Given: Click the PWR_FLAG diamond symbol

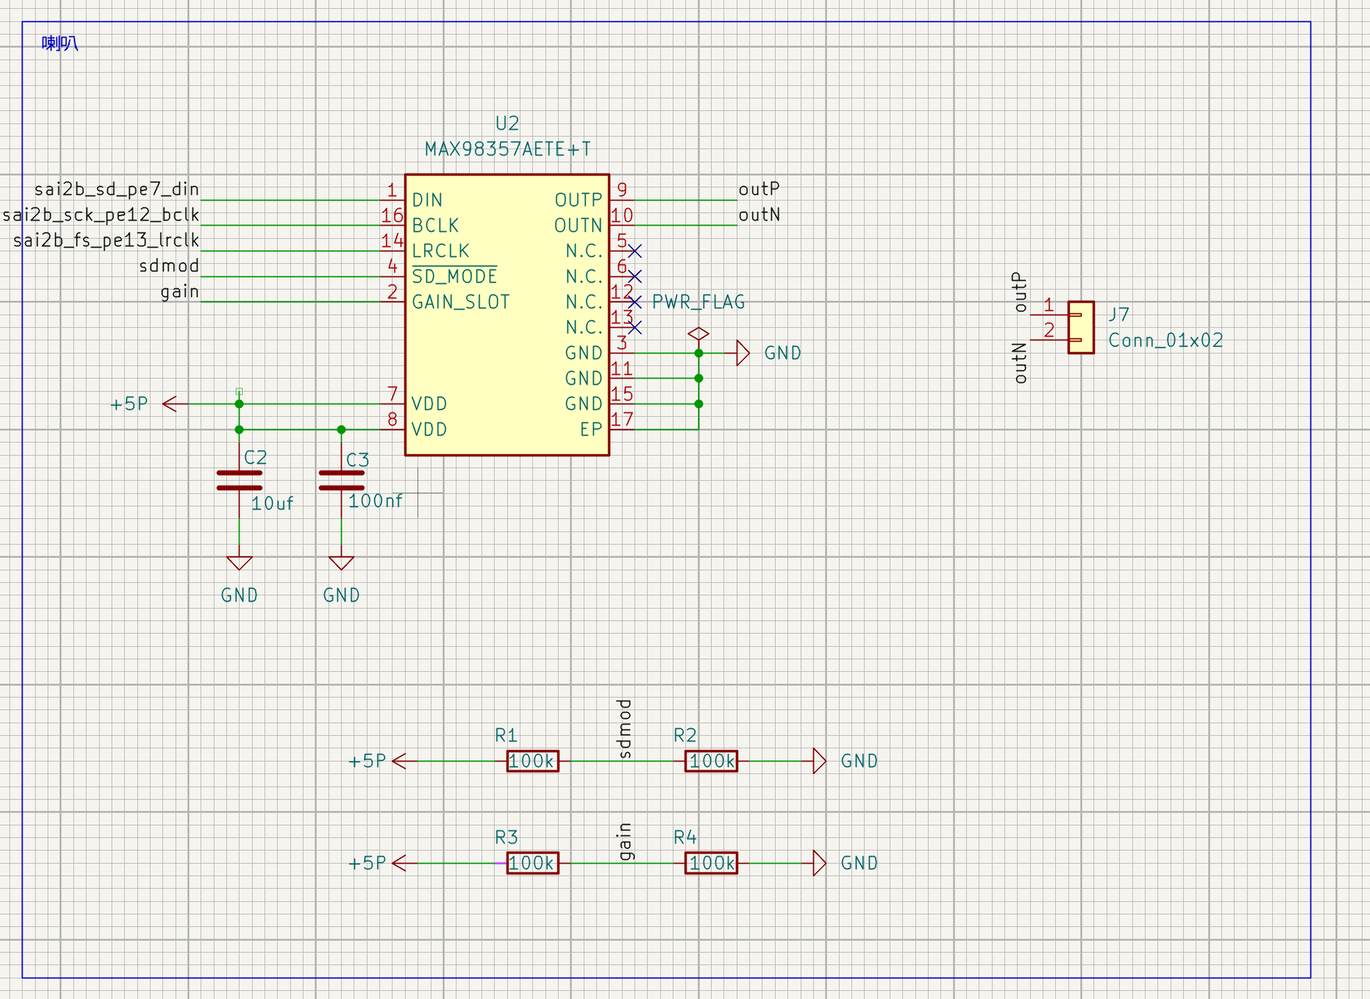Looking at the screenshot, I should (x=698, y=334).
